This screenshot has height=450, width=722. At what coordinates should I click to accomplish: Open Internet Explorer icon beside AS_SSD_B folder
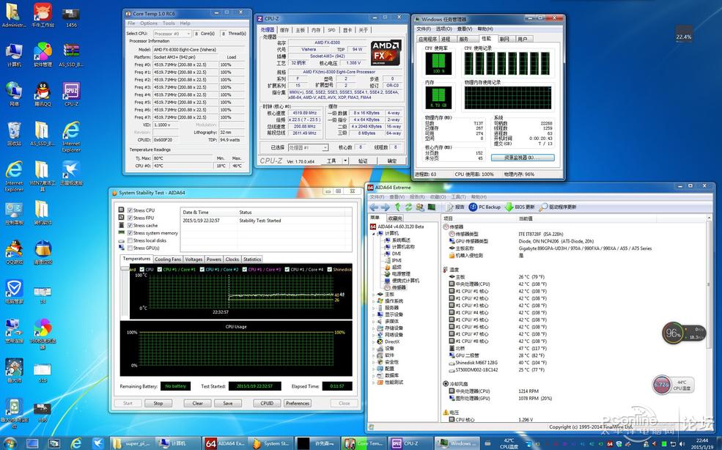click(71, 136)
